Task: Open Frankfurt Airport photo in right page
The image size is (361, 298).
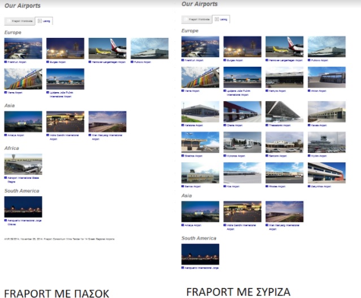Action: coord(201,46)
